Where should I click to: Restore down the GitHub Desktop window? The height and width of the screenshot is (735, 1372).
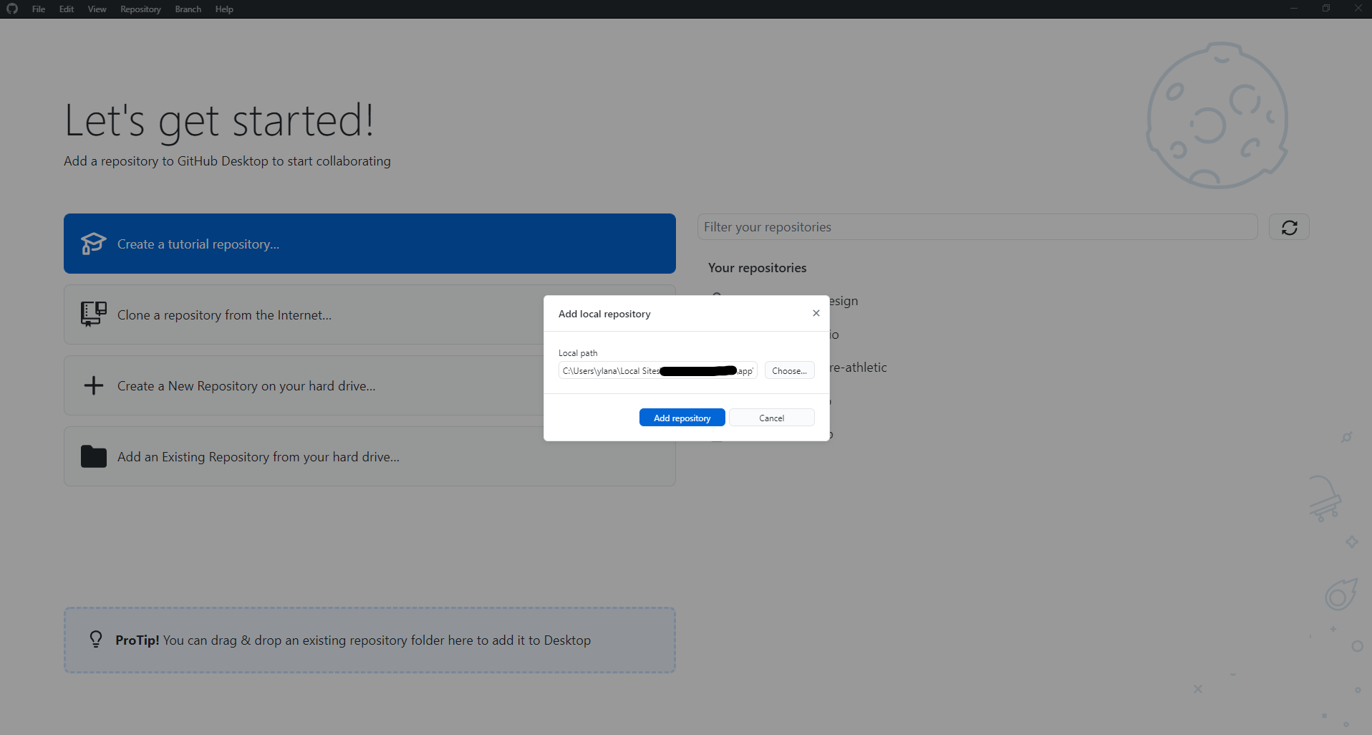point(1325,9)
